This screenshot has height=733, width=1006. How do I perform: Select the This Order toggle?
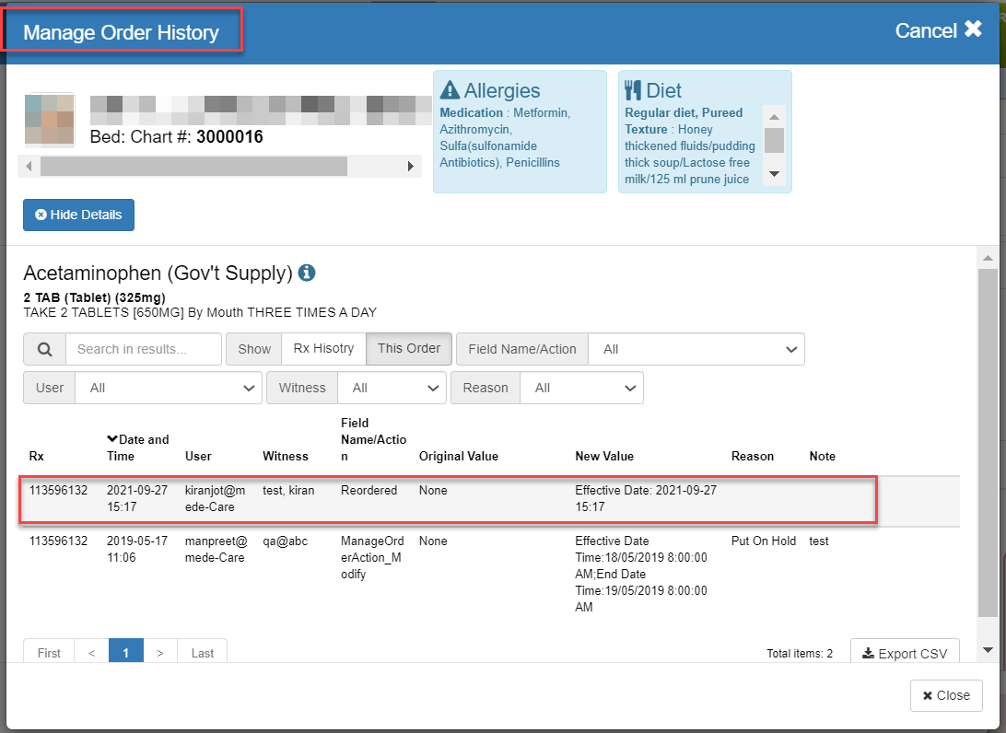(x=409, y=349)
